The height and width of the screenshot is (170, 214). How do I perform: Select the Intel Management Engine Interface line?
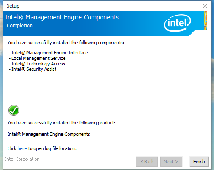click(x=48, y=53)
